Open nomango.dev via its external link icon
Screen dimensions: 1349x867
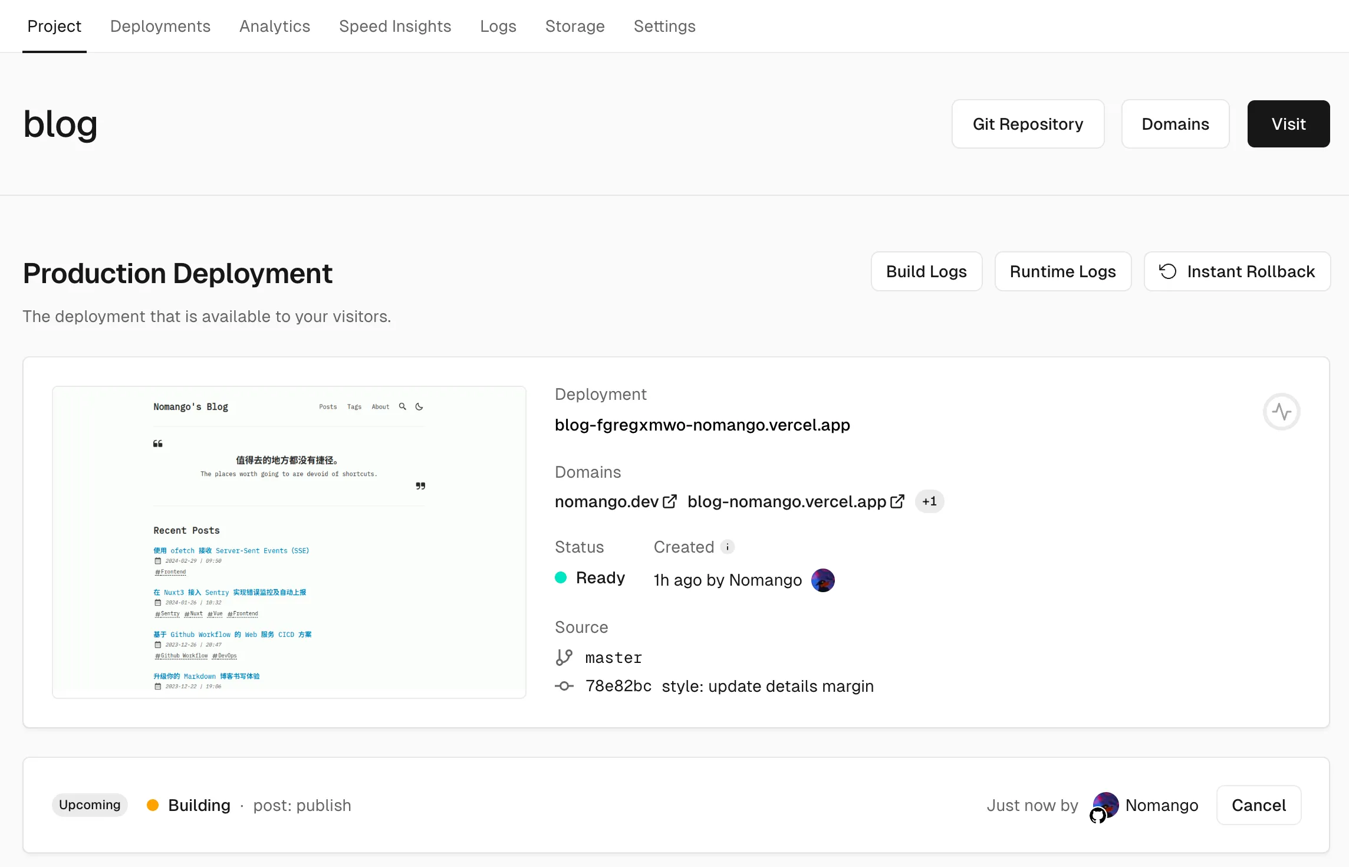pos(670,501)
